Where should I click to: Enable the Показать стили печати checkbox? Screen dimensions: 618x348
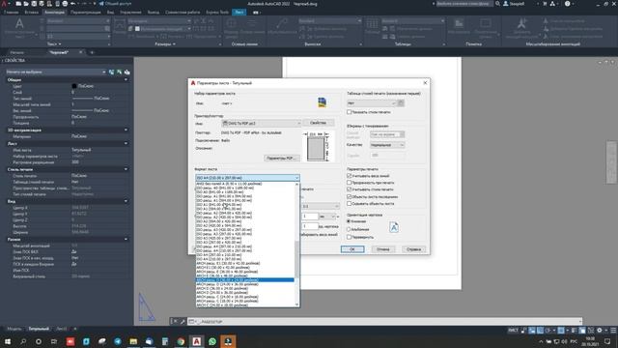click(x=349, y=112)
